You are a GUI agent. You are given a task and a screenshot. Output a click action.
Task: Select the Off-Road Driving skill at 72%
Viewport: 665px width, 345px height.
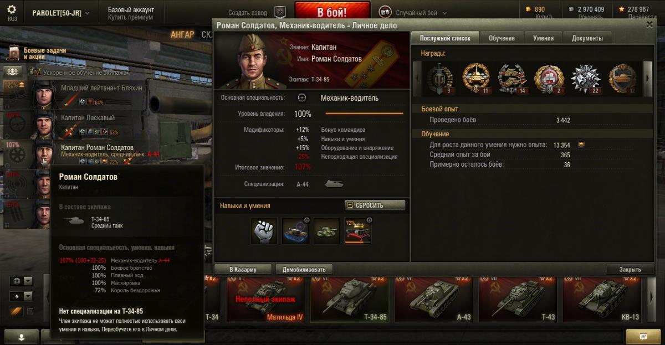(358, 231)
